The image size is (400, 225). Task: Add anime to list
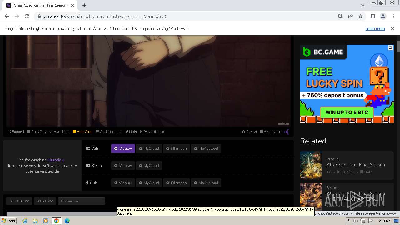270,132
